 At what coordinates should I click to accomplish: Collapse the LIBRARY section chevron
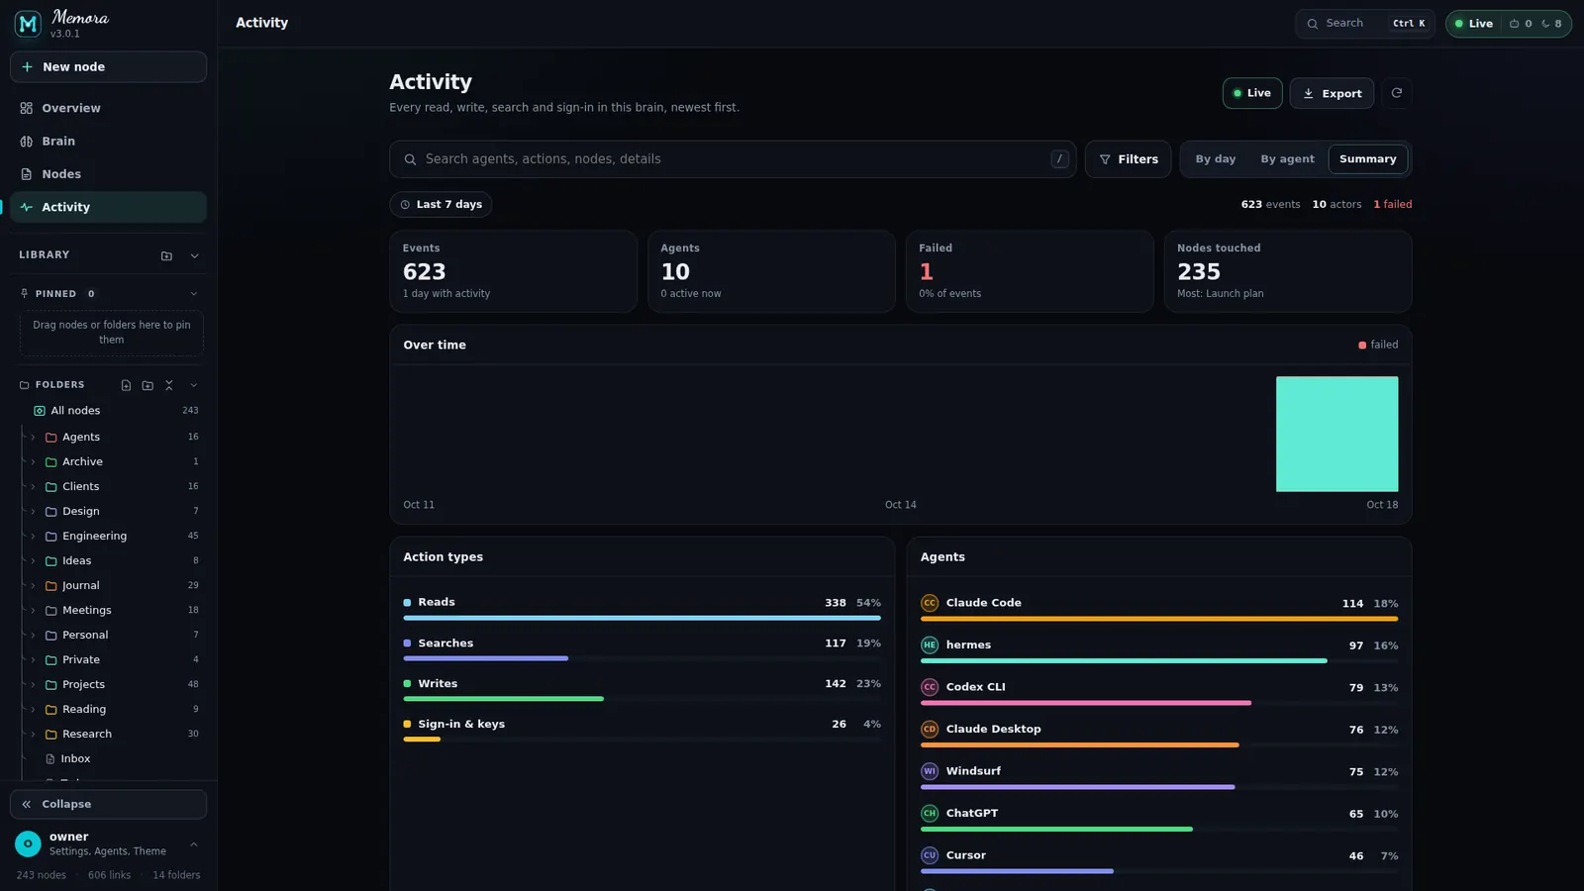[194, 255]
